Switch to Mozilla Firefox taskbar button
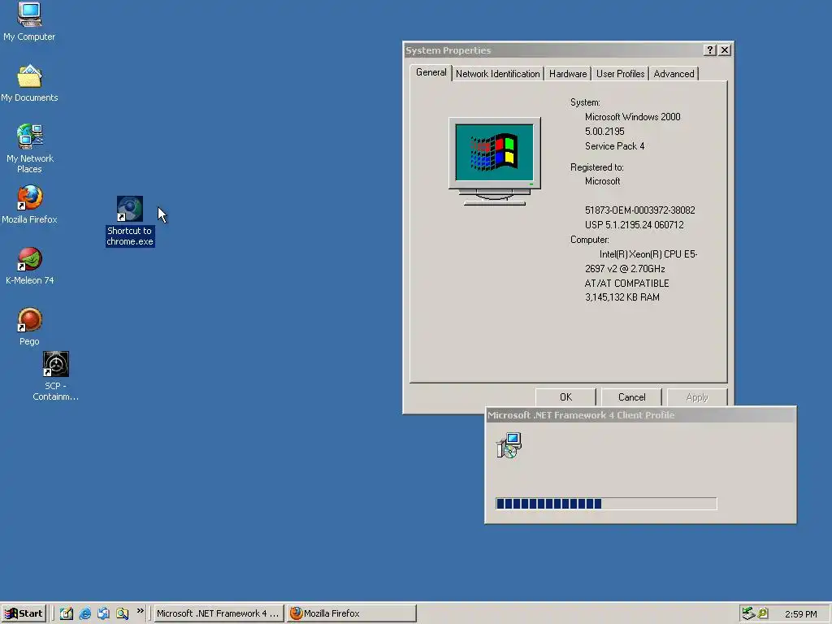 coord(351,613)
